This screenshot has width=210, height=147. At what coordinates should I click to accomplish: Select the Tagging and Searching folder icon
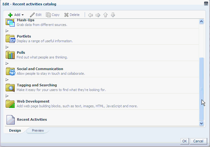click(10, 88)
